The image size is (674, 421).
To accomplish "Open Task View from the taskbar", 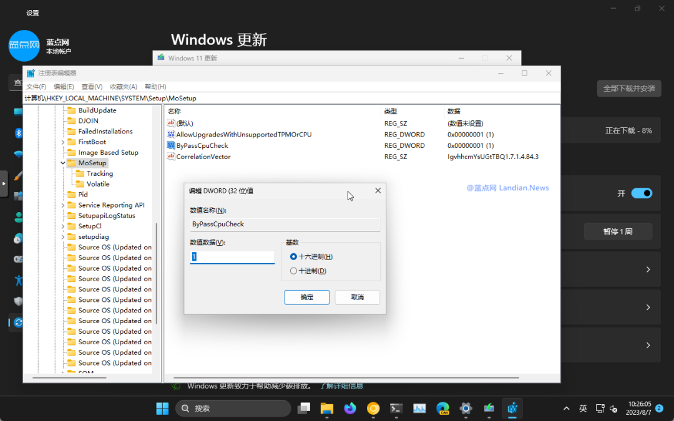I will pyautogui.click(x=304, y=408).
